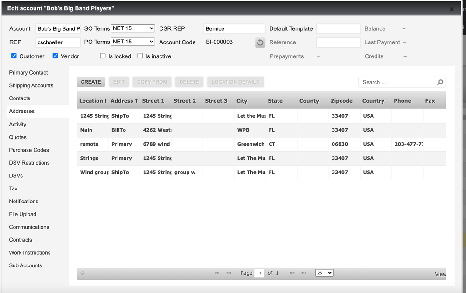Go to first page arrow
The image size is (466, 293).
click(216, 273)
